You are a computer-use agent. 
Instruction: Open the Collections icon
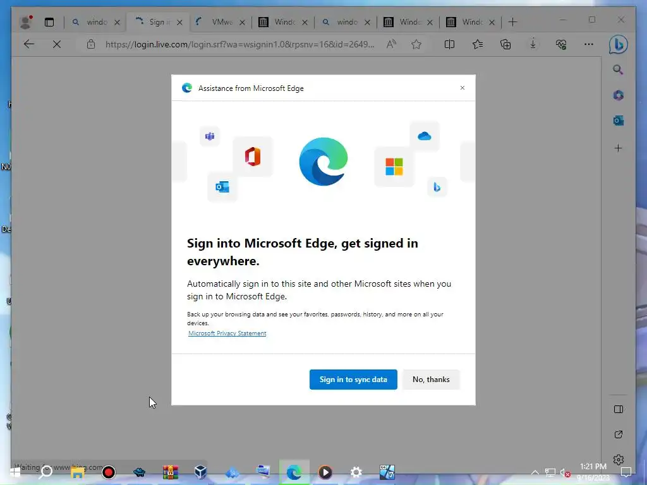point(505,44)
